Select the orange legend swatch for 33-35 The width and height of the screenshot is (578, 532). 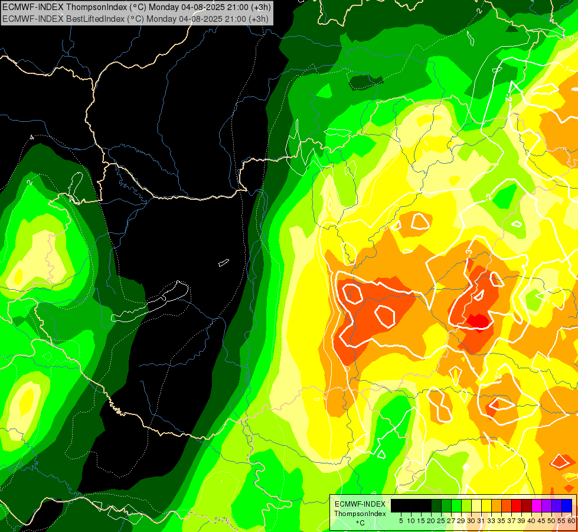coord(496,505)
